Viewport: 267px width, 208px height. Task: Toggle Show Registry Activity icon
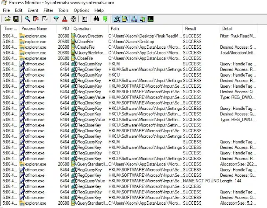click(x=117, y=19)
